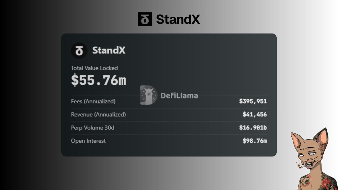Image resolution: width=338 pixels, height=190 pixels.
Task: Click the large StandX header title text
Action: [178, 19]
